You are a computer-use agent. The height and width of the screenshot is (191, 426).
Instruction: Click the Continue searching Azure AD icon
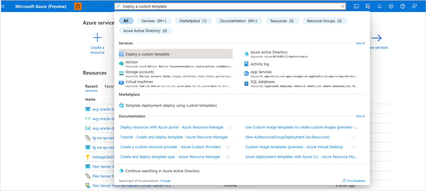click(121, 171)
